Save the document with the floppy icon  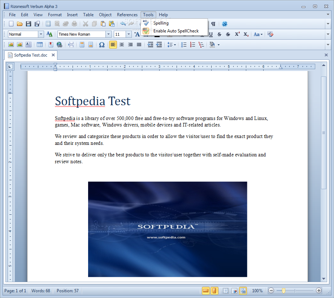(29, 24)
